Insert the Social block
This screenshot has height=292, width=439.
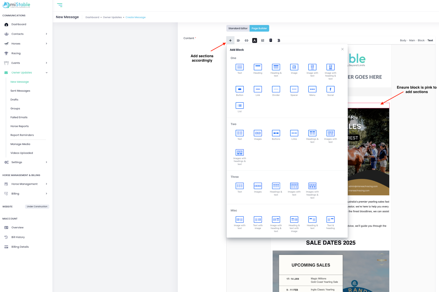330,89
